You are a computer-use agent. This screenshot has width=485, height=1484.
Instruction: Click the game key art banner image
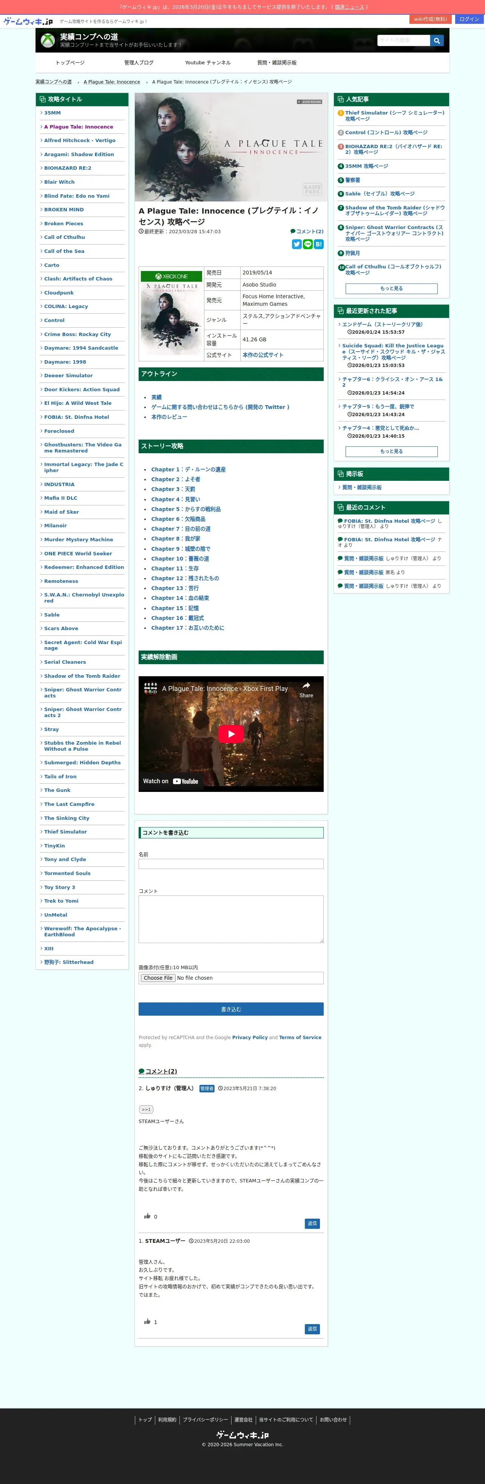231,147
